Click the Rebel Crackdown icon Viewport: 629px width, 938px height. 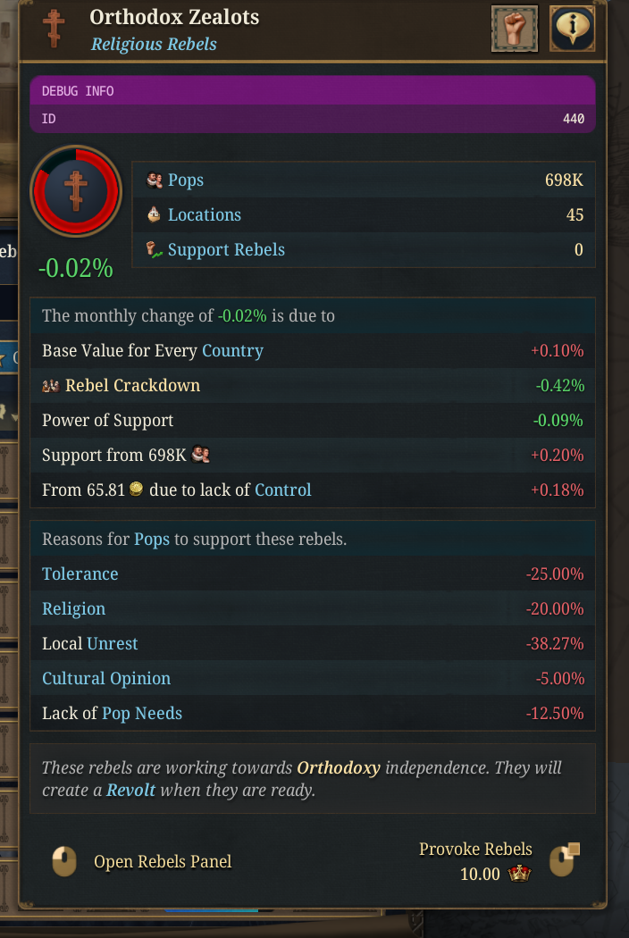(51, 386)
